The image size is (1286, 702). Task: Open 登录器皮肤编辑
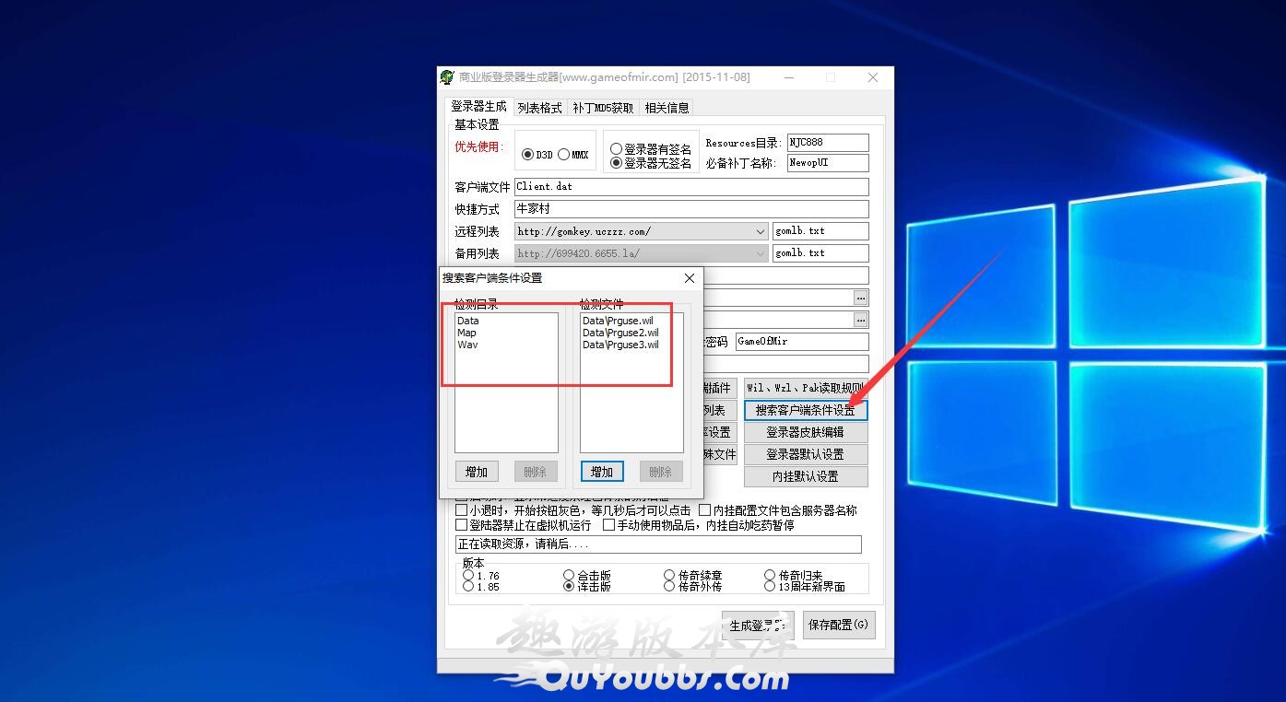805,432
